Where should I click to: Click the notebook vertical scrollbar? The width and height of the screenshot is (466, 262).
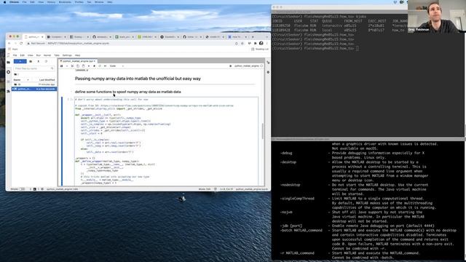[x=262, y=131]
